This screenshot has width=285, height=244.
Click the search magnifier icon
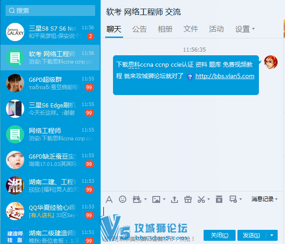click(11, 11)
